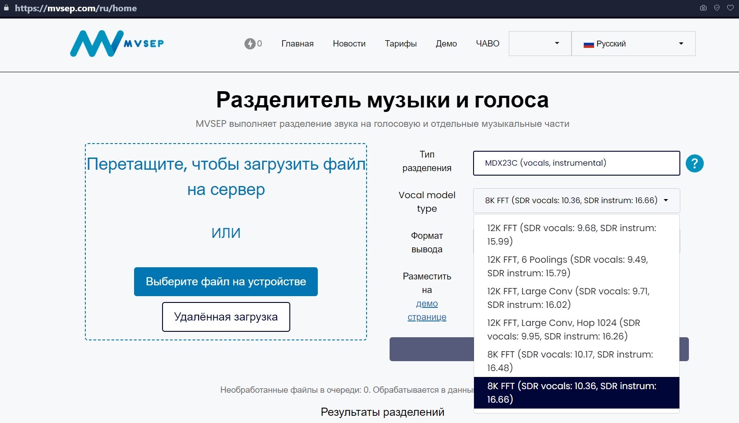Screen dimensions: 739x423
Task: Go to the Новости page
Action: 349,44
